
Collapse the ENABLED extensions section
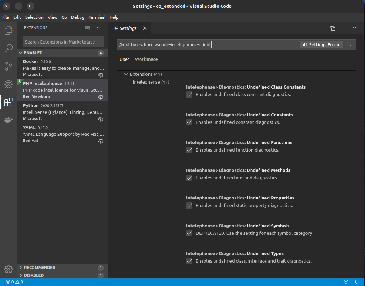pos(63,53)
